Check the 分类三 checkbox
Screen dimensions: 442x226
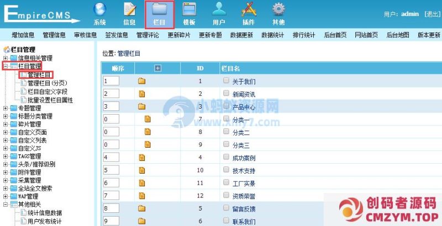[226, 144]
